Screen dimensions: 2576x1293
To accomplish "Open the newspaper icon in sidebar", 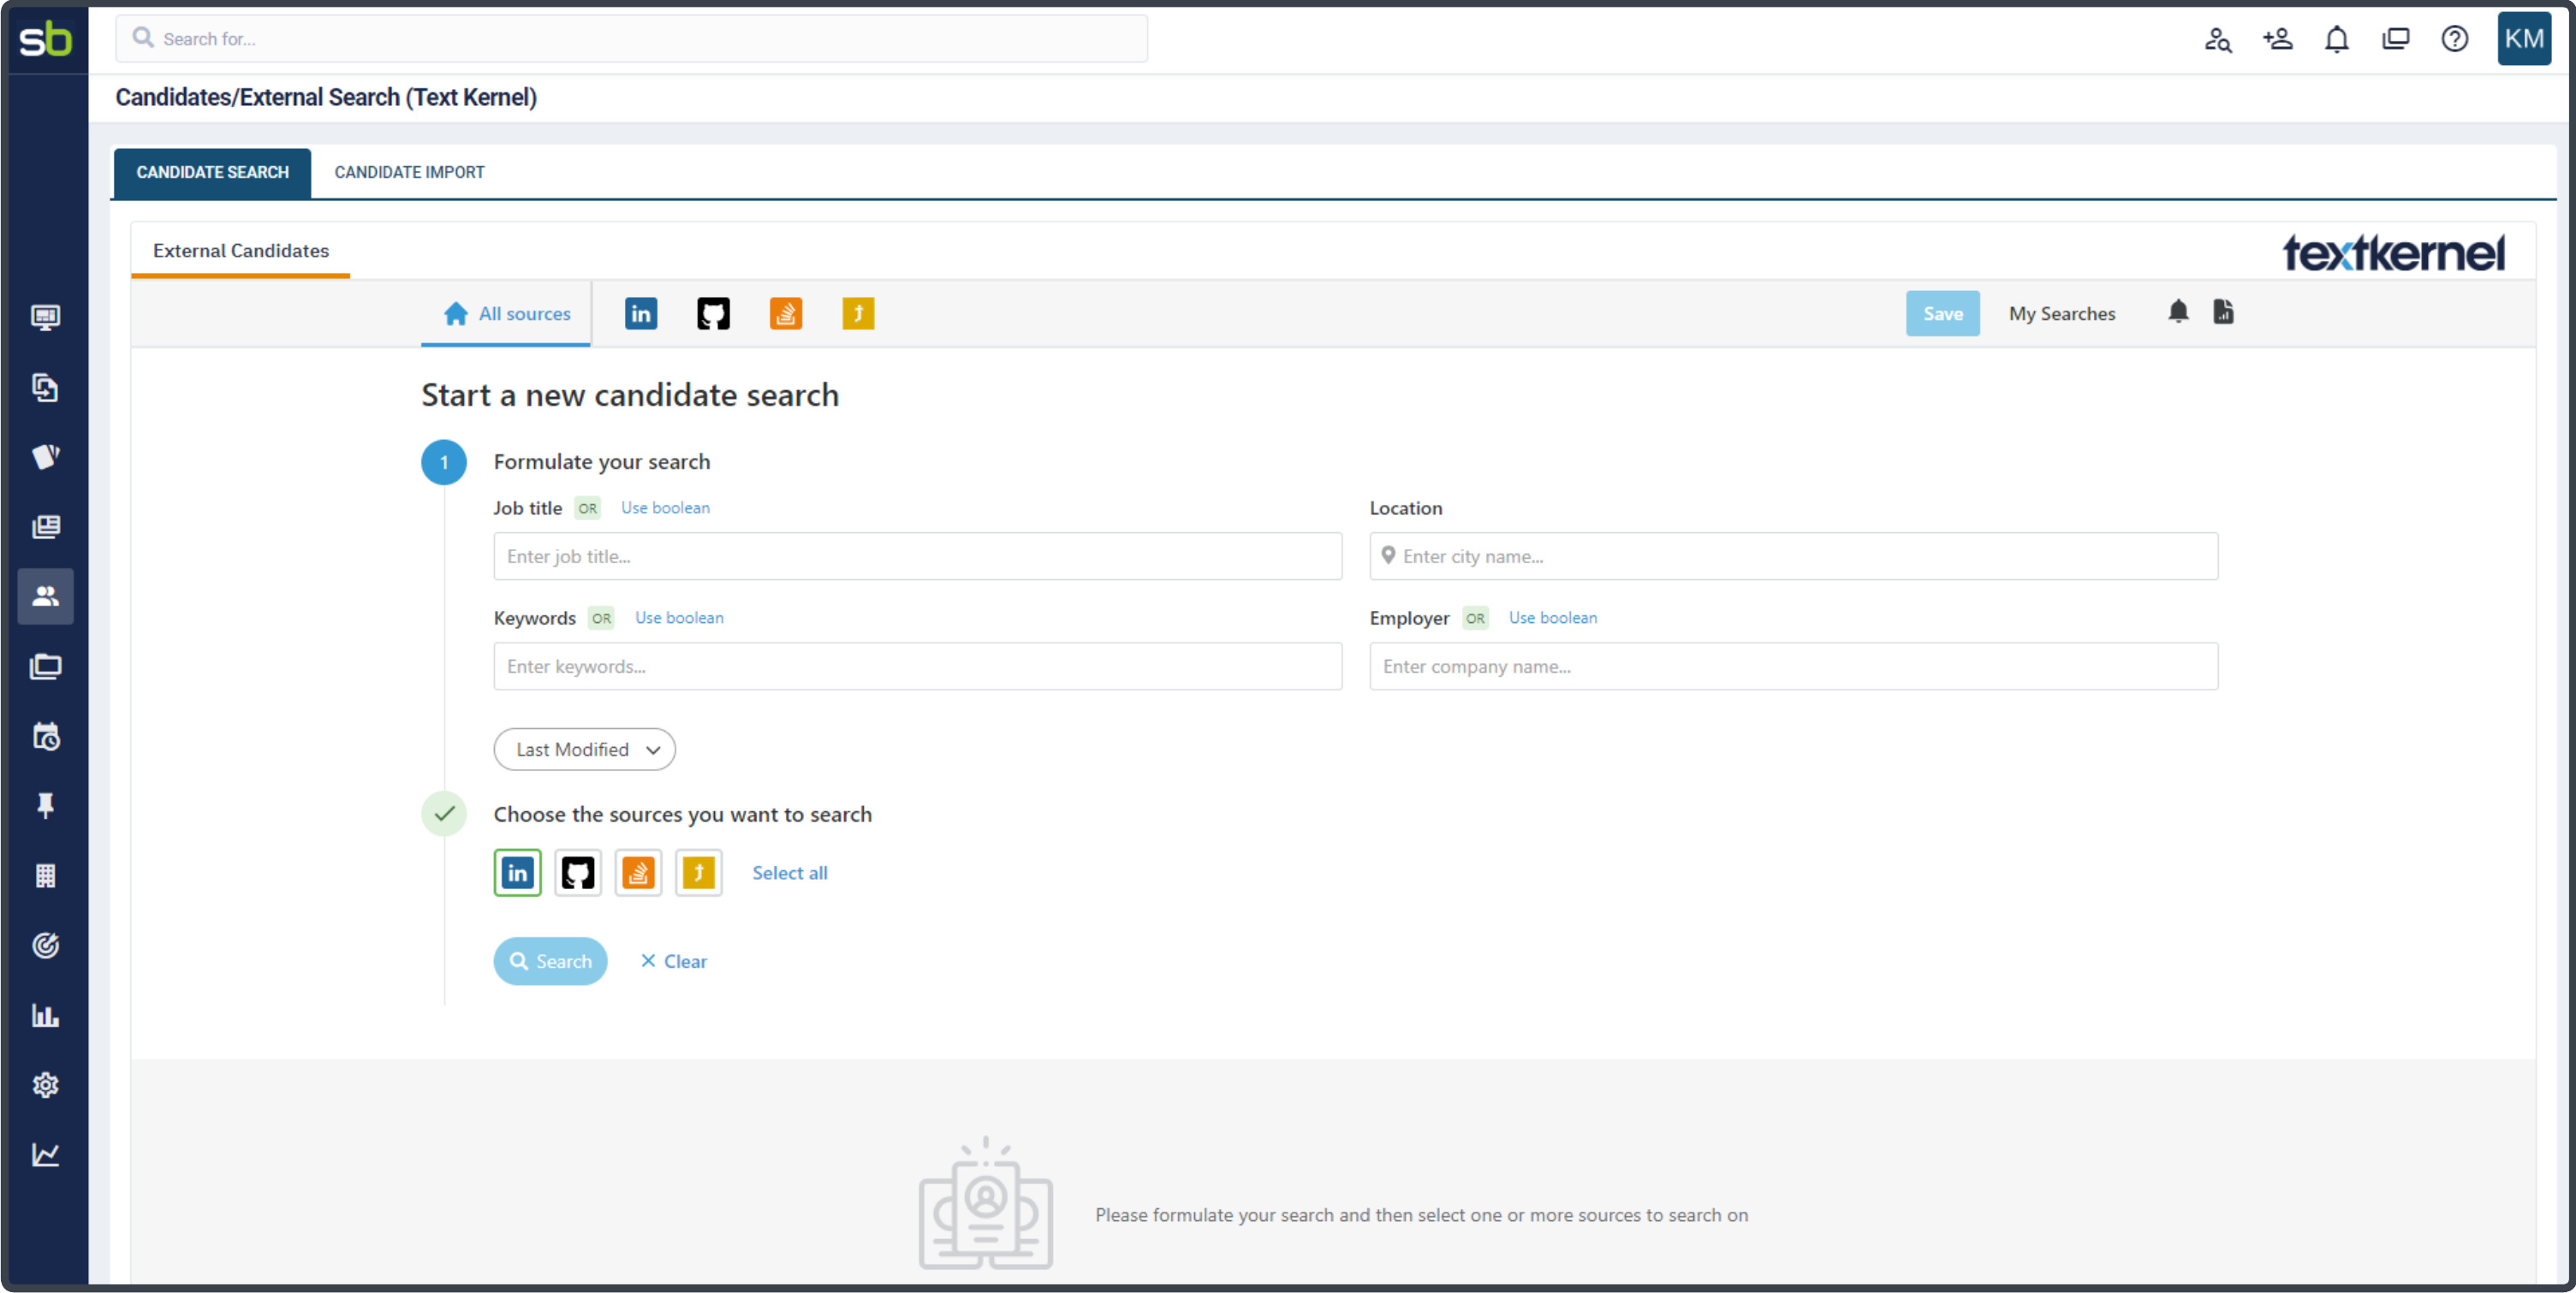I will tap(45, 526).
